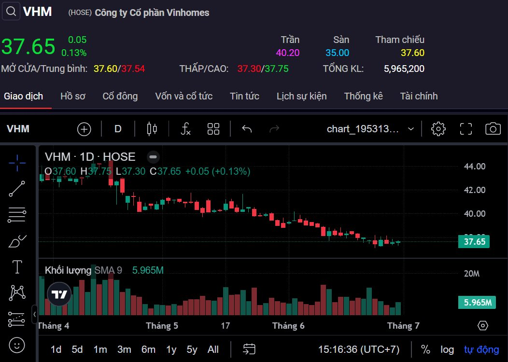Switch to the Tài chính tab
Viewport: 508px width, 362px height.
coord(419,96)
